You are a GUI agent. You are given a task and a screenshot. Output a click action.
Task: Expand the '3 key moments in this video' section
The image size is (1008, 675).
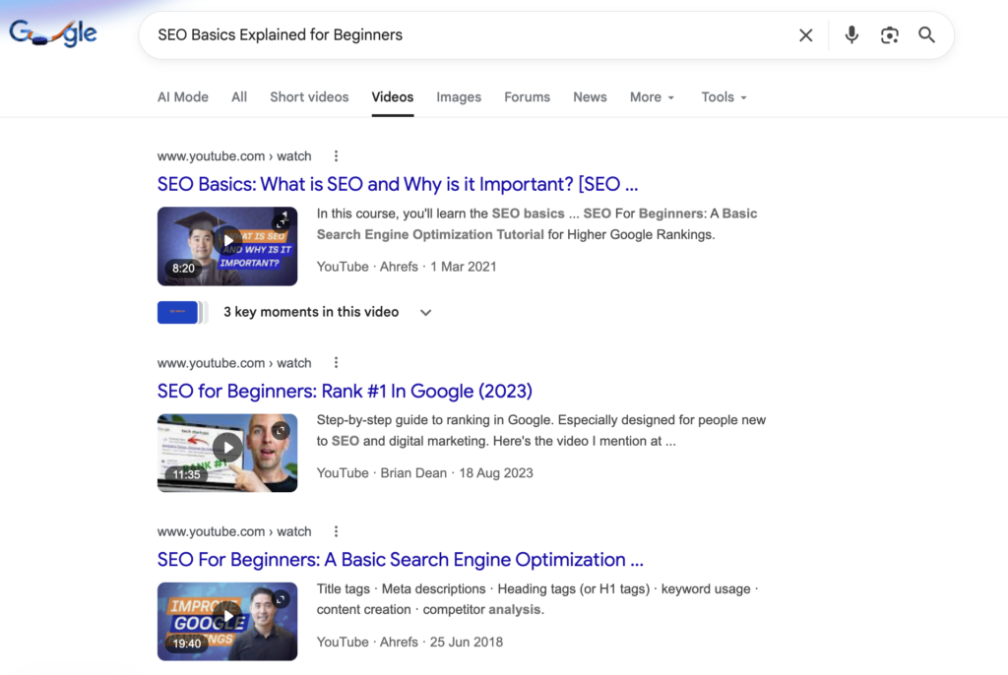[x=425, y=312]
